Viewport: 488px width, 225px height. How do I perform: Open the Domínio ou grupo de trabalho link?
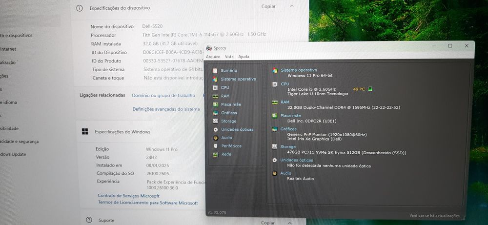(x=163, y=95)
